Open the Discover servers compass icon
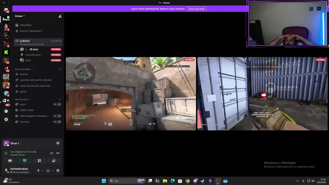 (x=6, y=119)
